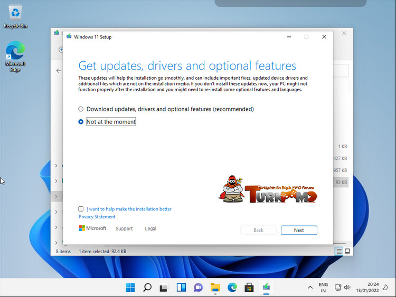Click the File Explorer new-item plus icon
The image size is (396, 297).
point(61,50)
